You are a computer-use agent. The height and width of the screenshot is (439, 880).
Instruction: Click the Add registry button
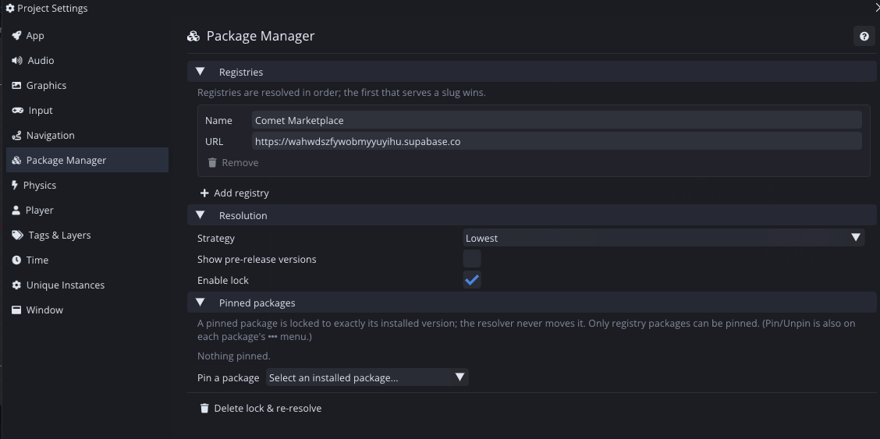(235, 193)
